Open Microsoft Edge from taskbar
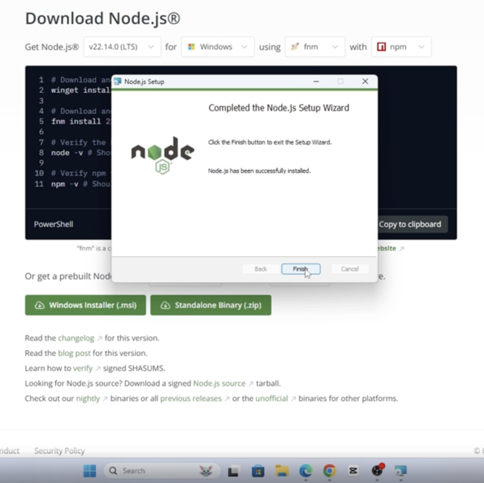Viewport: 484px width, 483px height. click(x=305, y=471)
